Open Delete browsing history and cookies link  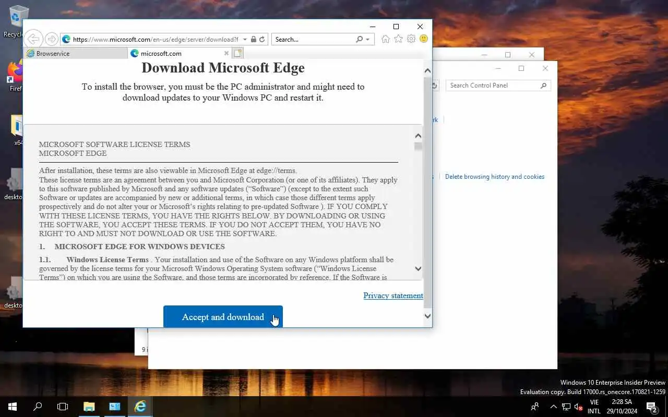[x=495, y=177]
